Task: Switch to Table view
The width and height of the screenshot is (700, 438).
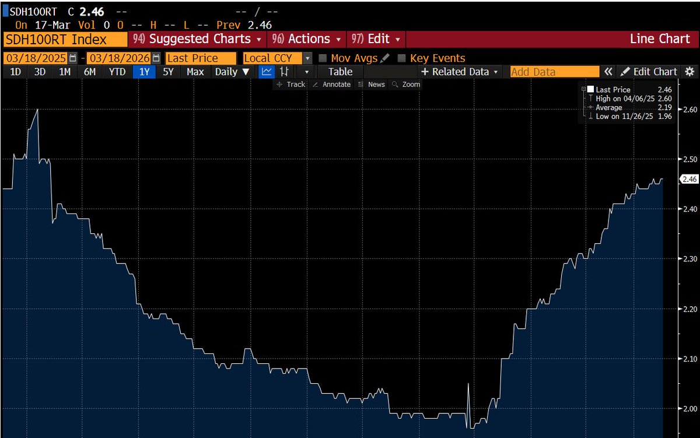Action: point(340,72)
